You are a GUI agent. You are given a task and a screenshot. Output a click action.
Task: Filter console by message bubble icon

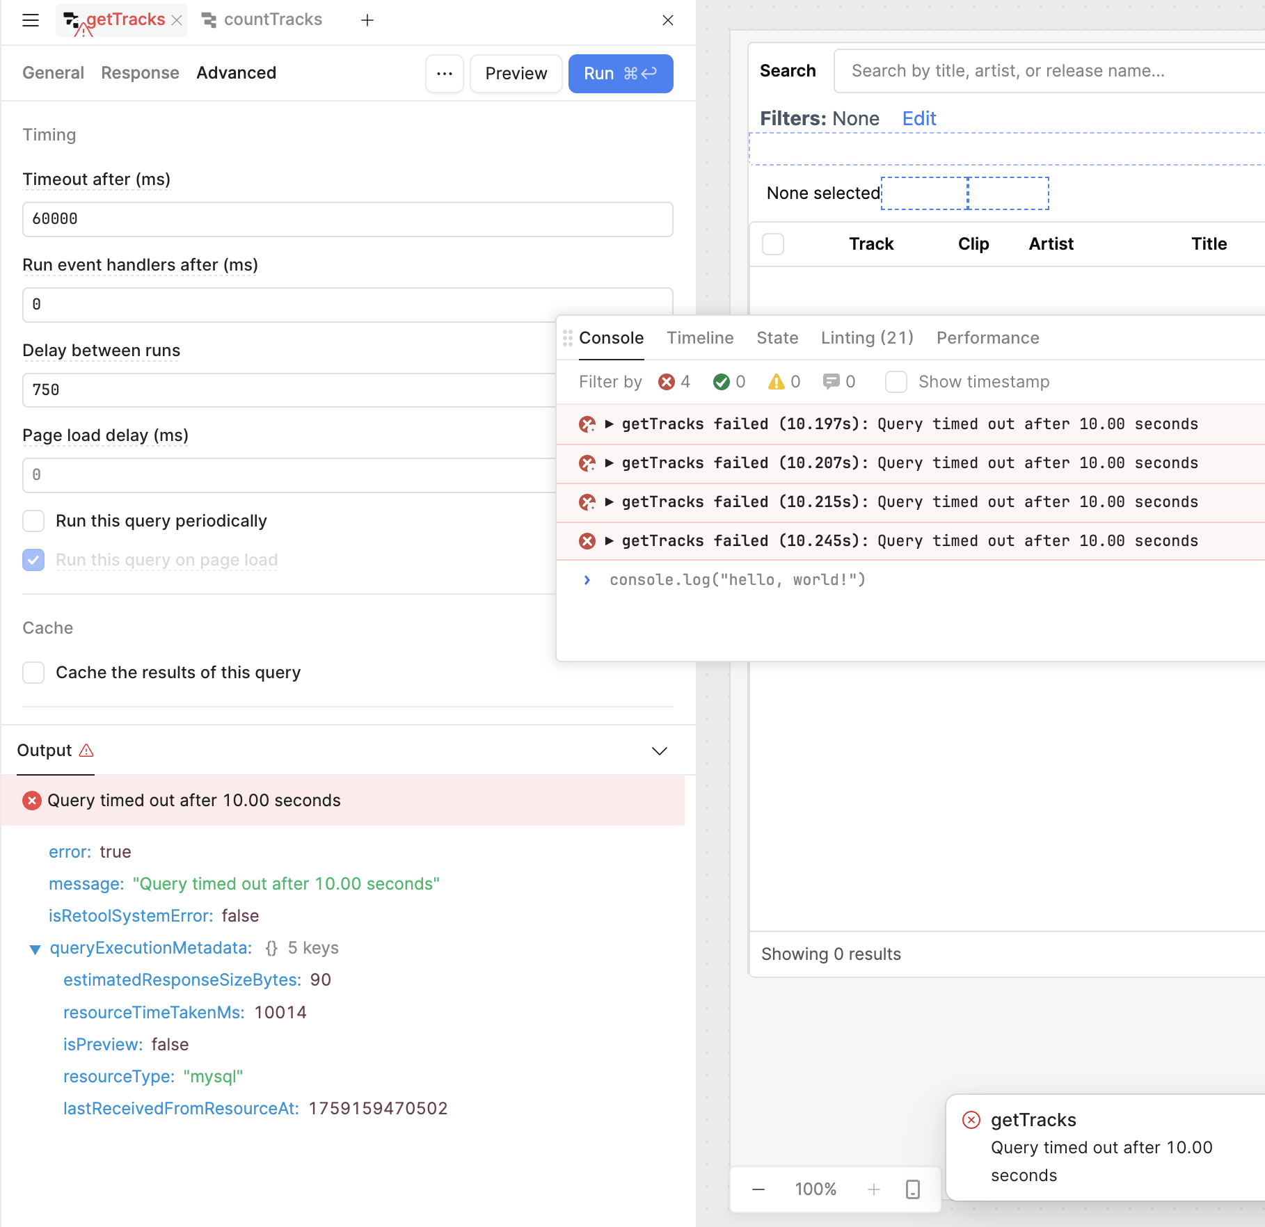pyautogui.click(x=831, y=382)
